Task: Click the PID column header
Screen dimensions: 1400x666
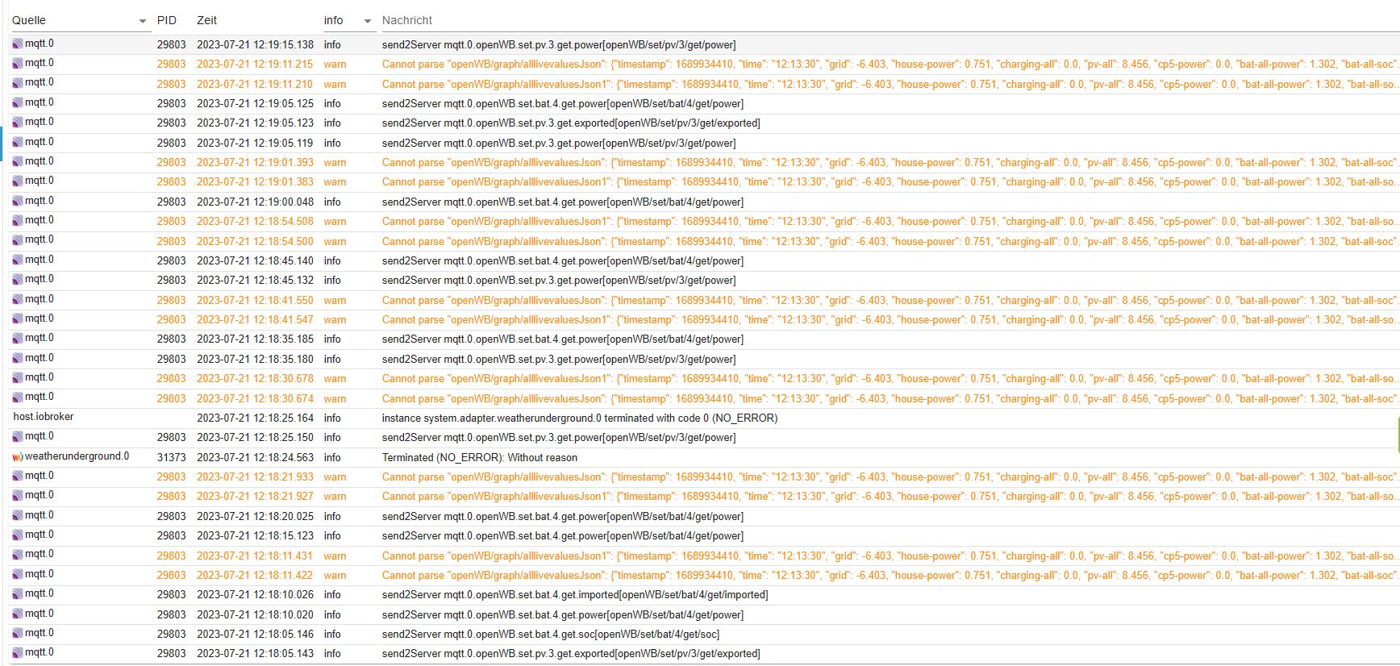Action: pyautogui.click(x=167, y=20)
